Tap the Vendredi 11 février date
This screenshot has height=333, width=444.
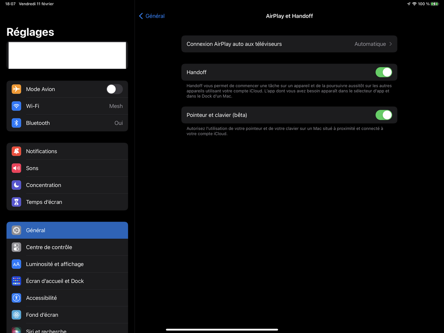[36, 4]
